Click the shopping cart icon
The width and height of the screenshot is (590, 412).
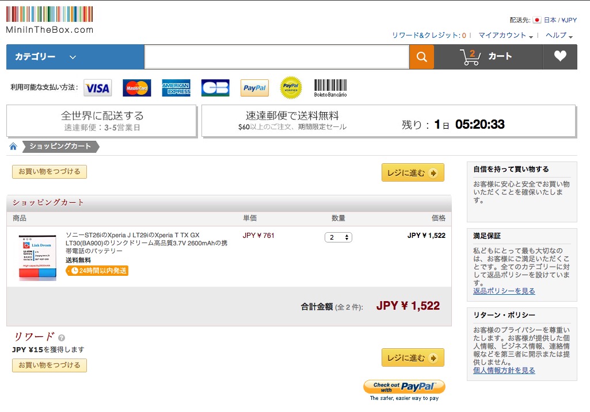click(x=470, y=57)
